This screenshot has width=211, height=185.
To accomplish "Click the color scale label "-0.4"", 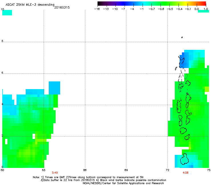I will coord(179,9).
